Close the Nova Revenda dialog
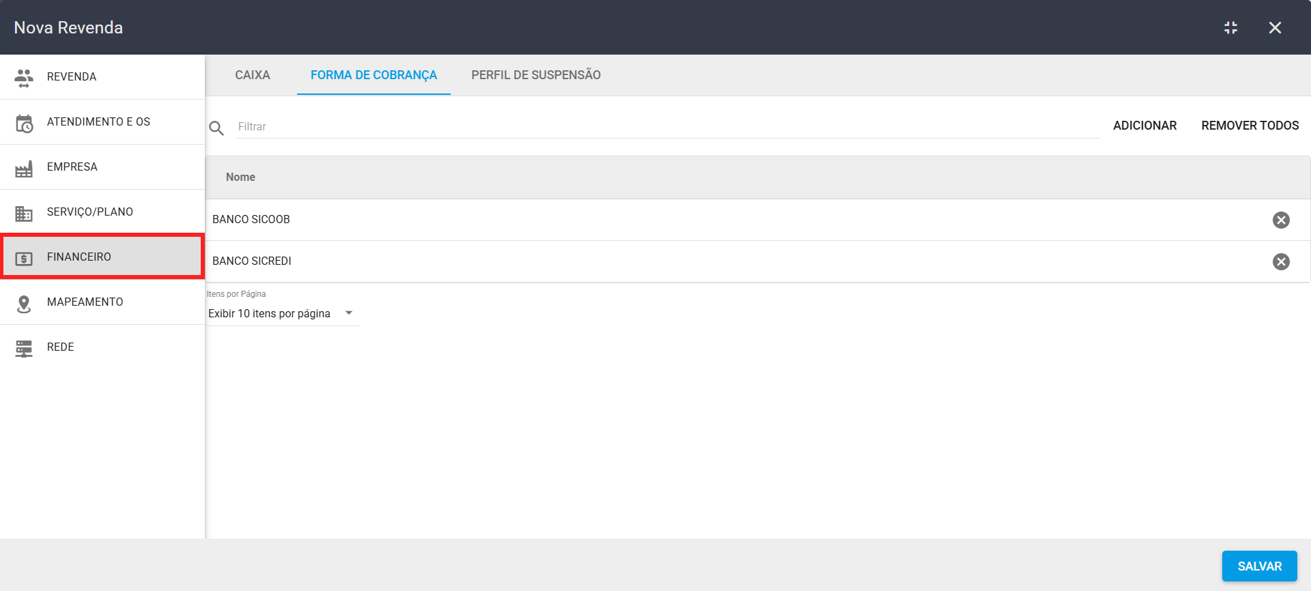 point(1275,27)
